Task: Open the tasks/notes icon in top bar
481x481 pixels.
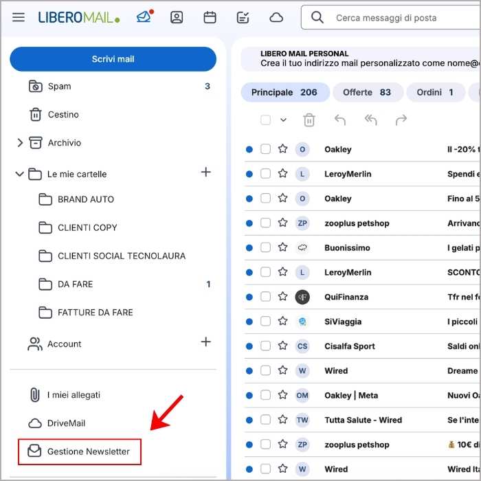Action: click(243, 17)
